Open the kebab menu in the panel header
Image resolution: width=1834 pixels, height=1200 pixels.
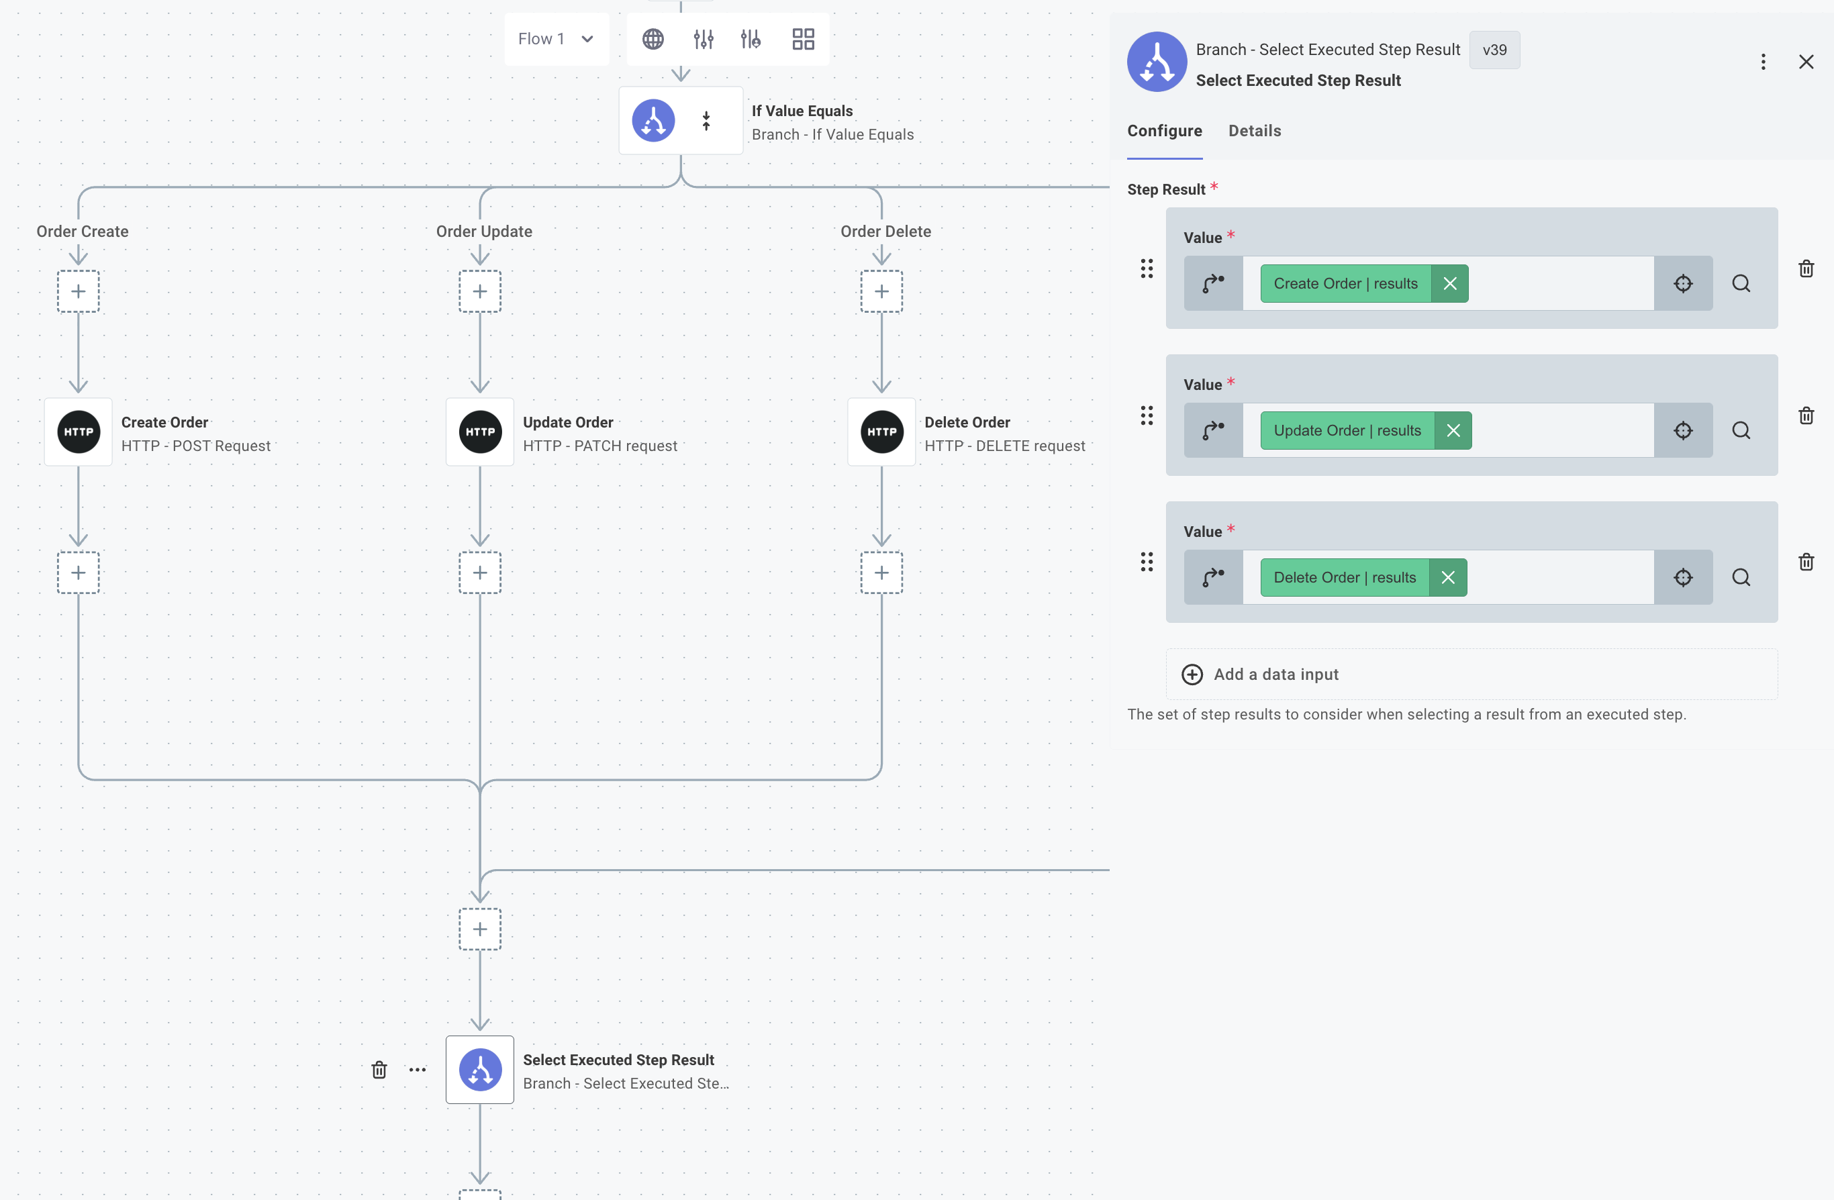1763,62
